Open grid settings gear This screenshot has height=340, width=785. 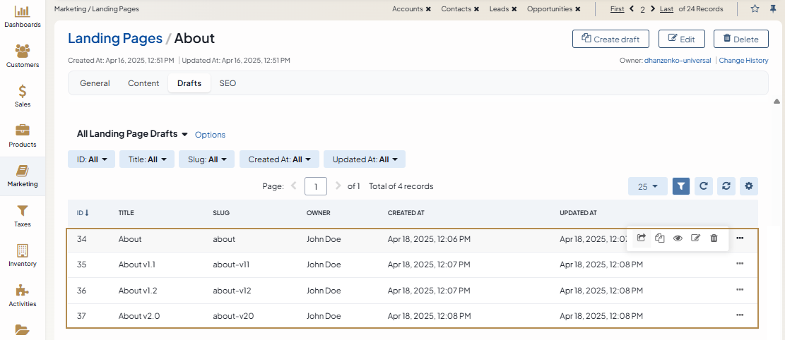(749, 186)
